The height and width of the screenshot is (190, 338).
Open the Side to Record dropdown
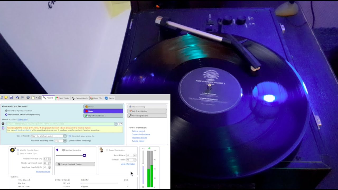pyautogui.click(x=65, y=136)
